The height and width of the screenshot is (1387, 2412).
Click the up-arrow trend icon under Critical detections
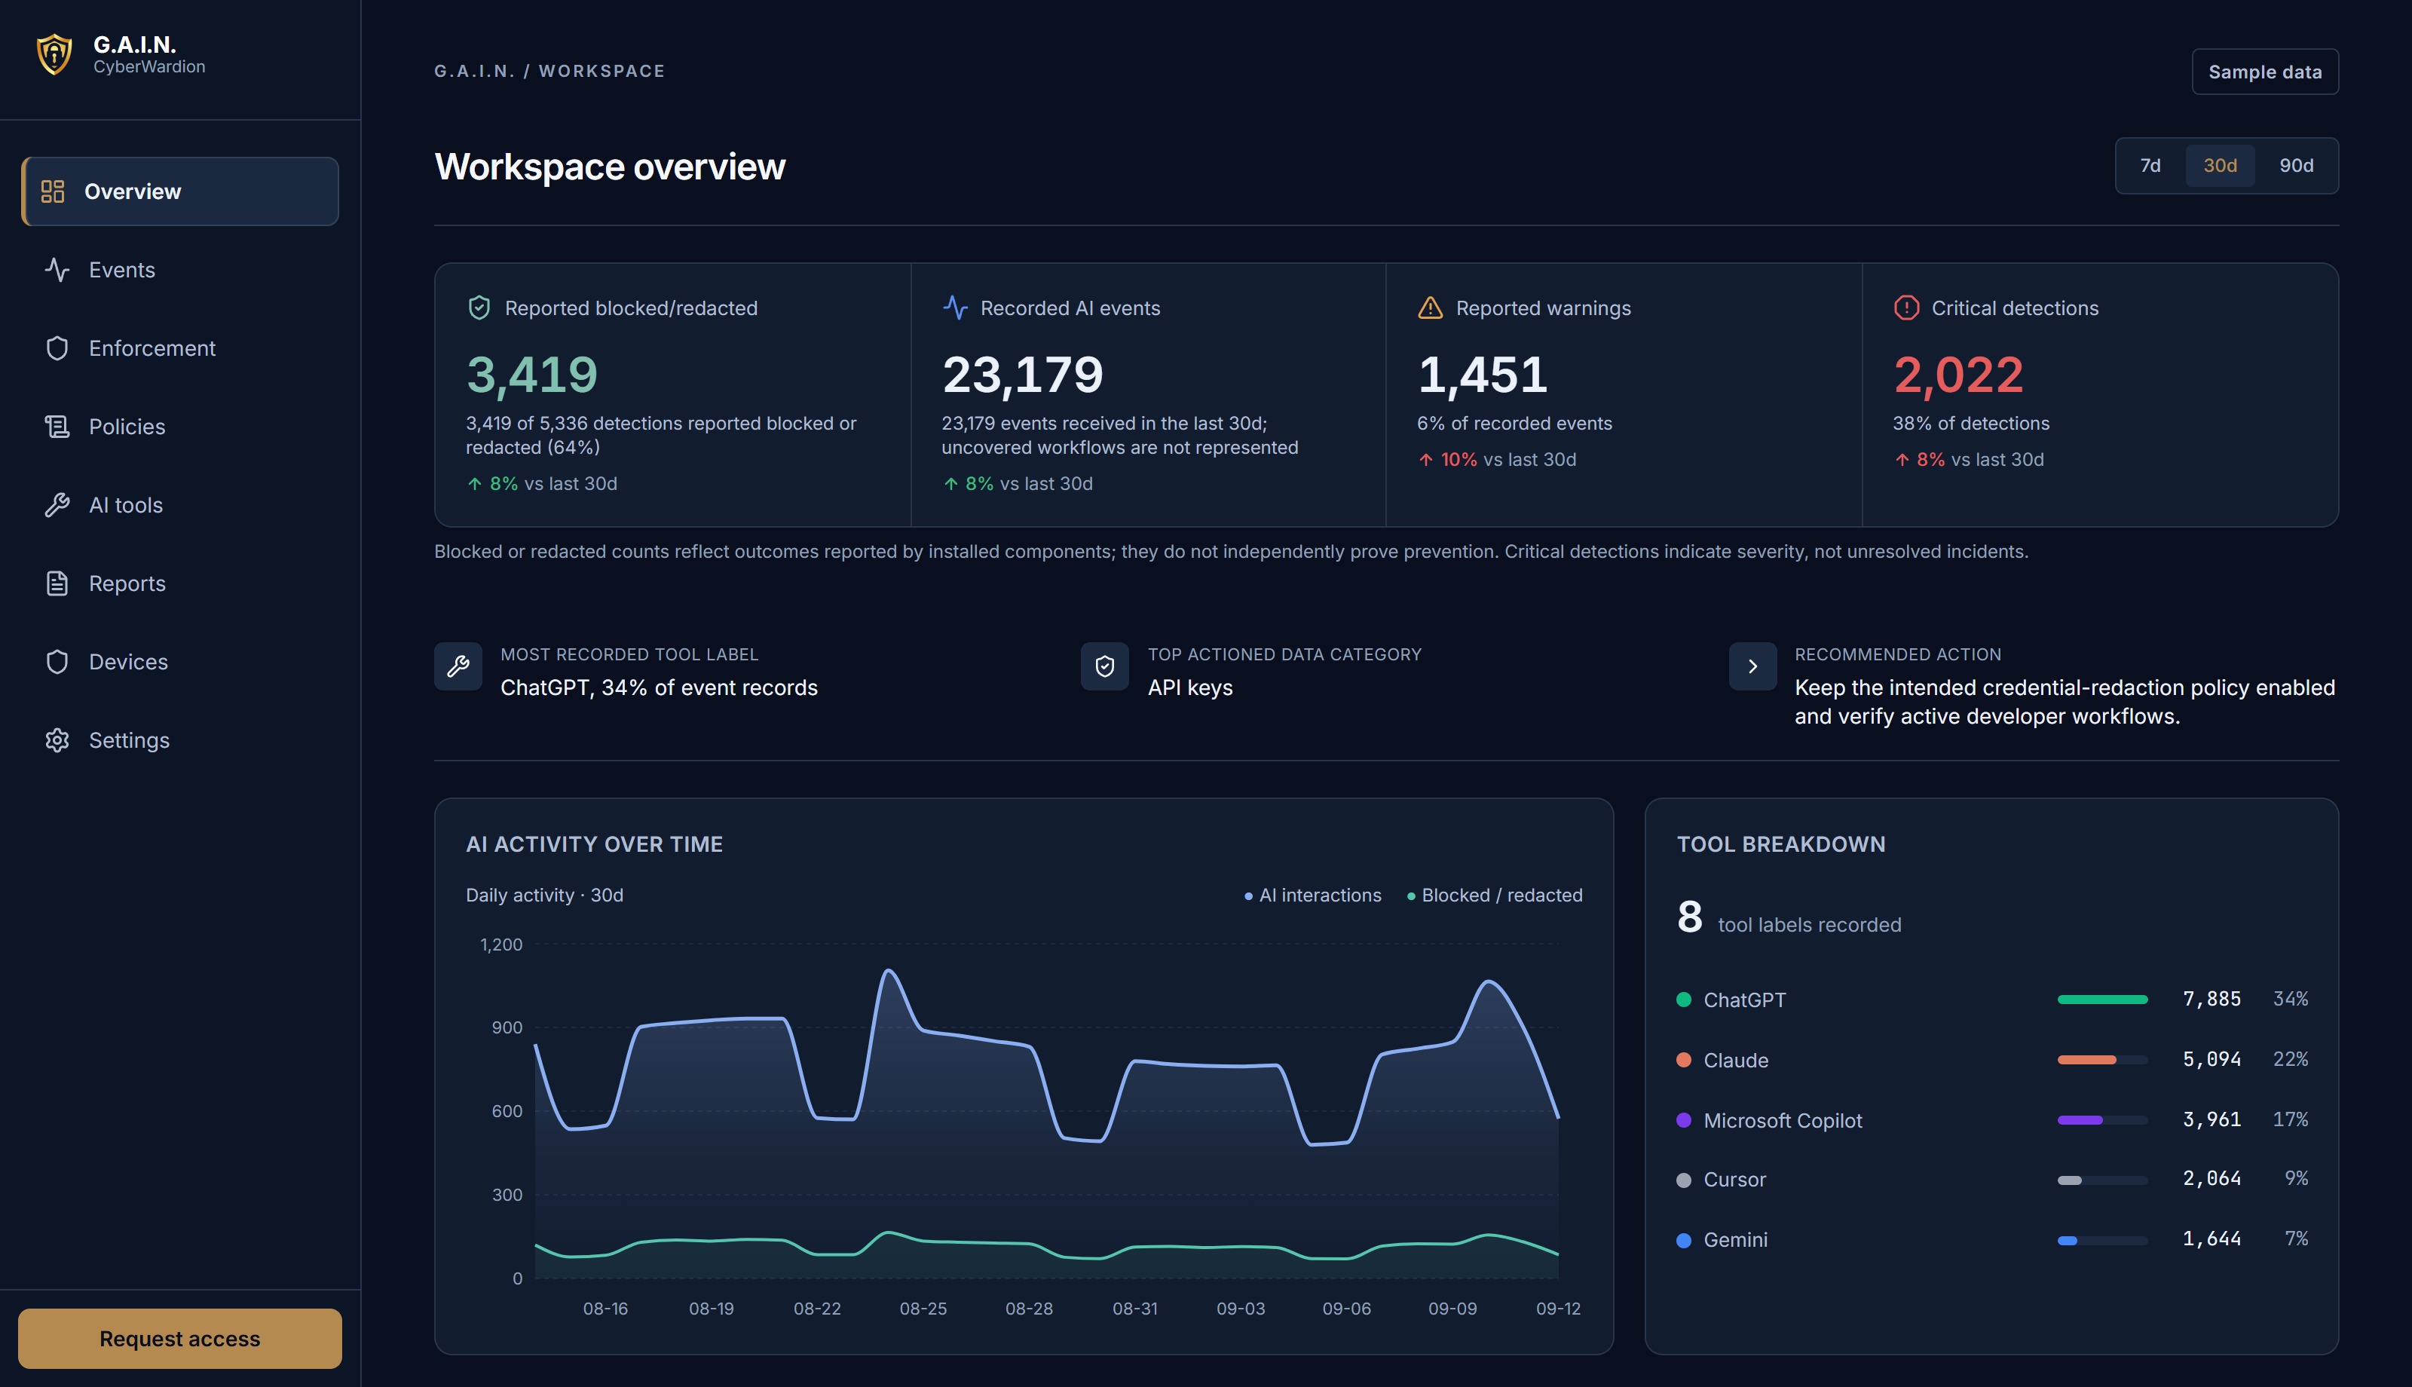coord(1902,460)
